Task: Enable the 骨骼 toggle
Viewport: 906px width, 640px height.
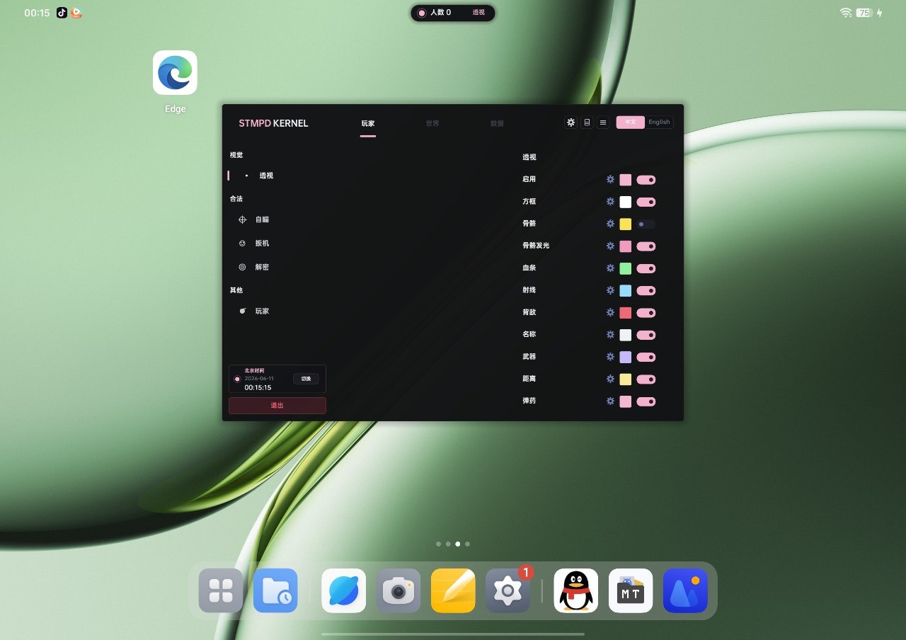Action: tap(646, 224)
